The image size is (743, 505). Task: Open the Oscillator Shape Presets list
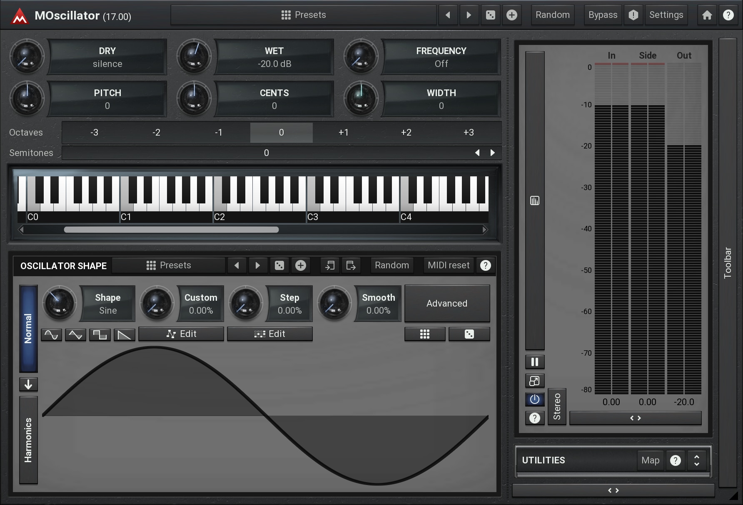tap(169, 265)
